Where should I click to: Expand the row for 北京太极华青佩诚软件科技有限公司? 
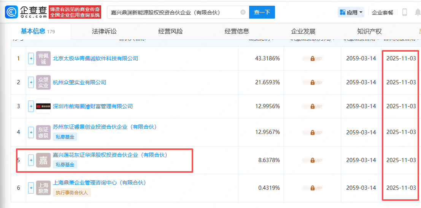(x=31, y=58)
